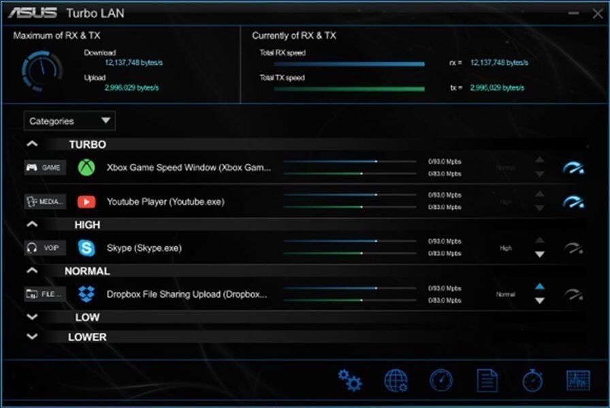Raise priority of Dropbox File Sharing Upload
This screenshot has width=610, height=408.
[540, 286]
